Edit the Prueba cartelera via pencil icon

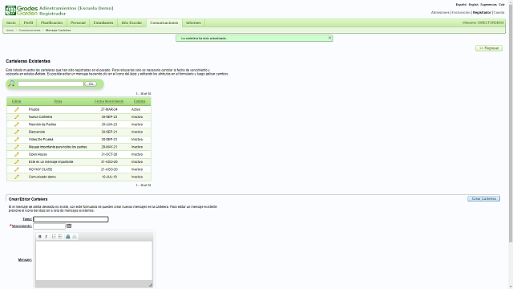16,109
